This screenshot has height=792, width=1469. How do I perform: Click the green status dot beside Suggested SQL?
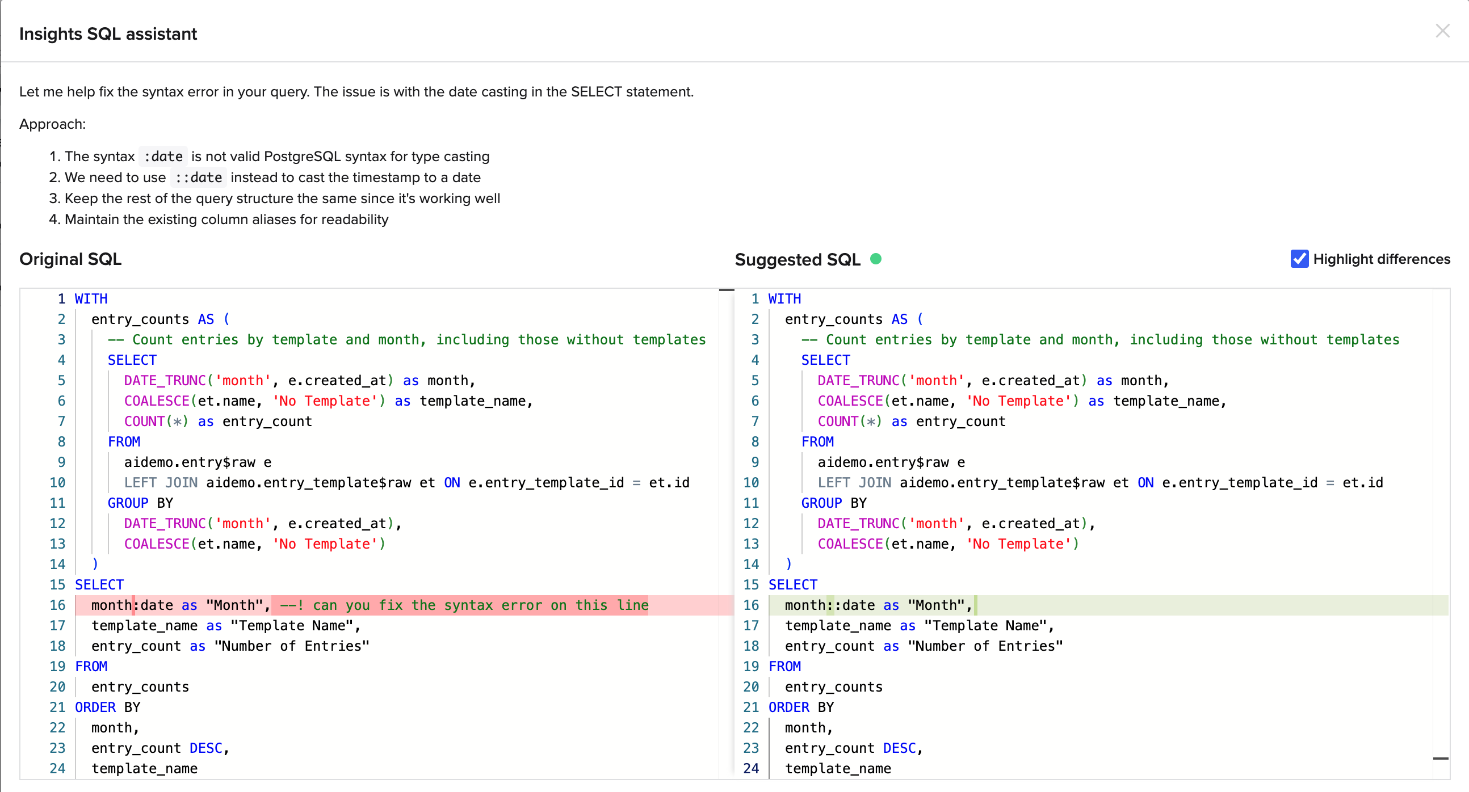click(x=875, y=259)
